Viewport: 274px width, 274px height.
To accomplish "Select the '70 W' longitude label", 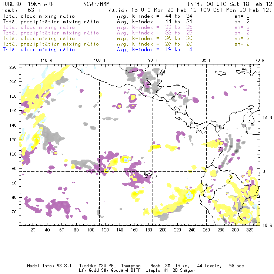I will (x=260, y=60).
